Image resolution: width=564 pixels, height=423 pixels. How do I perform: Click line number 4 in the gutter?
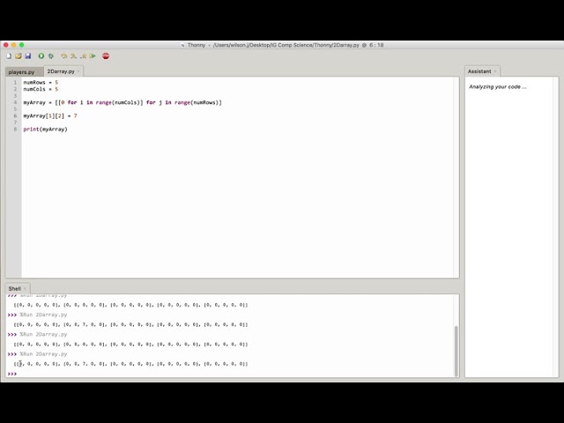[15, 102]
